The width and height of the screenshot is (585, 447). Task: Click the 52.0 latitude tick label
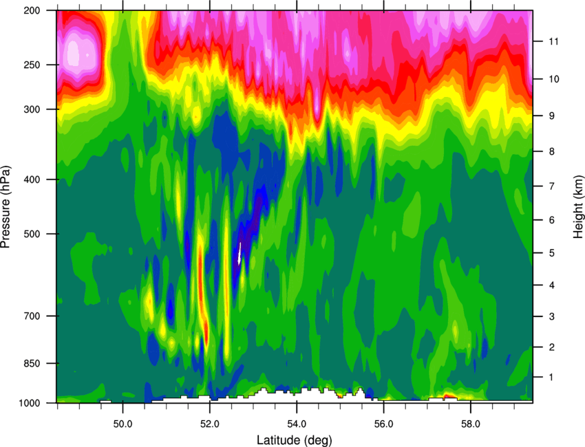pos(210,424)
